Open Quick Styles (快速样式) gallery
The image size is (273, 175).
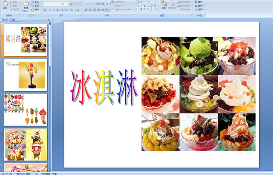[172, 5]
